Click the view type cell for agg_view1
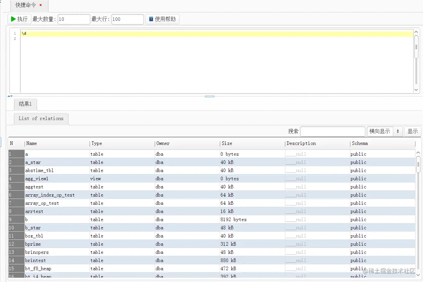Image resolution: width=423 pixels, height=282 pixels. [122, 179]
